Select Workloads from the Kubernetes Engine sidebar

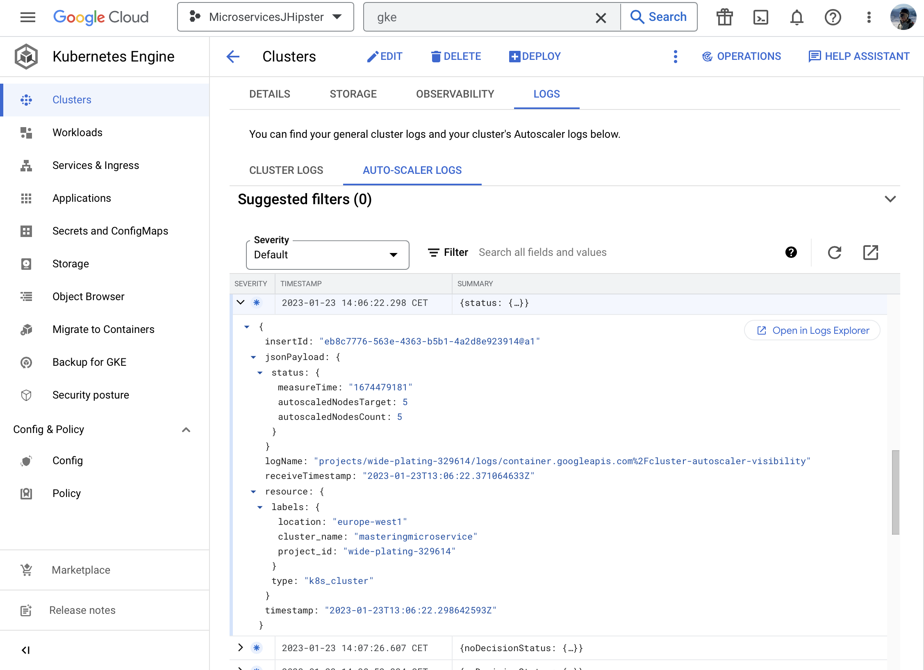[77, 132]
